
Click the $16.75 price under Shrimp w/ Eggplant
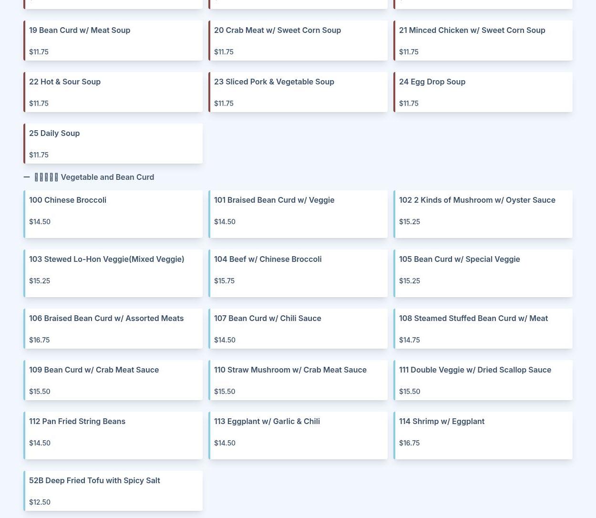point(410,443)
